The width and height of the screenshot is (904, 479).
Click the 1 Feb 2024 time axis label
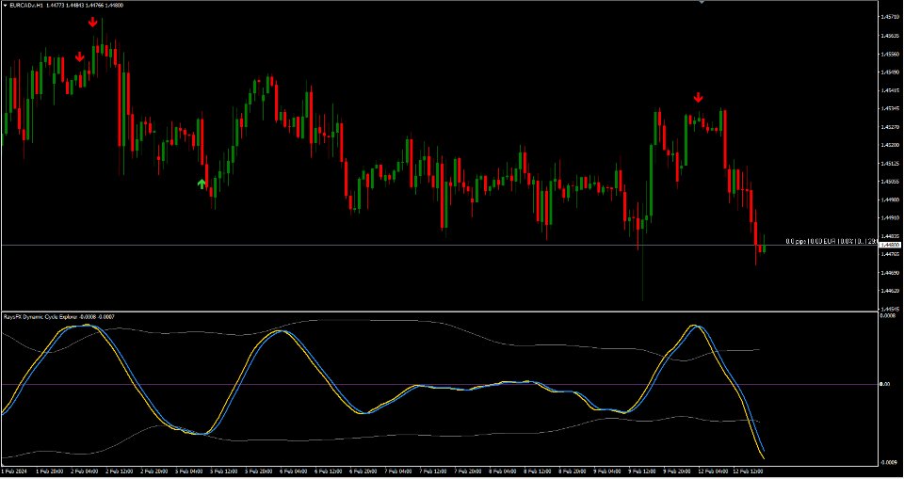tap(12, 471)
